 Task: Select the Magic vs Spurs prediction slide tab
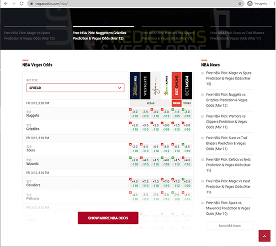(29, 35)
